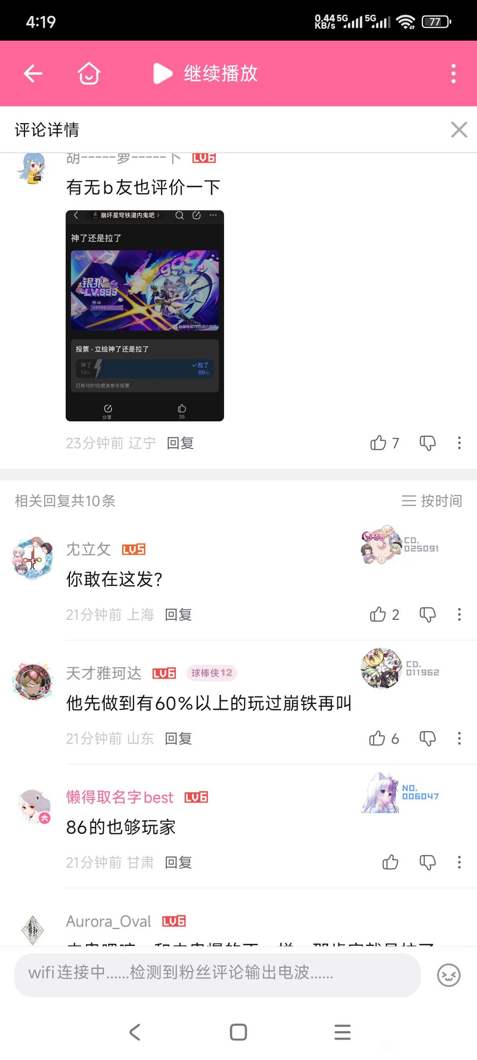477x1060 pixels.
Task: Tap 继续播放 to resume the video
Action: pos(205,74)
